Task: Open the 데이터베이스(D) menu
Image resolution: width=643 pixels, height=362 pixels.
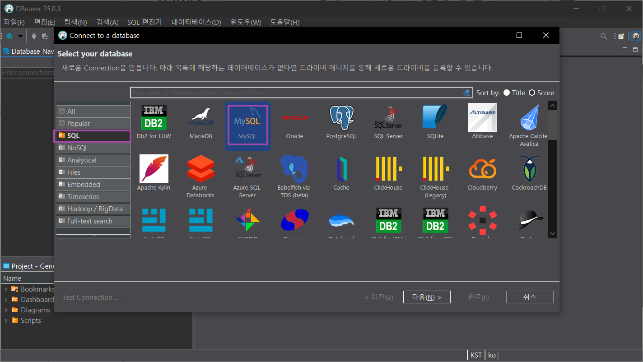Action: click(196, 22)
